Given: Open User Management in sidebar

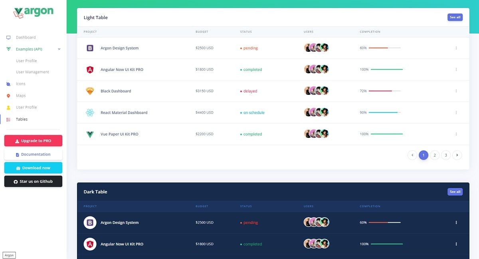Looking at the screenshot, I should (32, 72).
